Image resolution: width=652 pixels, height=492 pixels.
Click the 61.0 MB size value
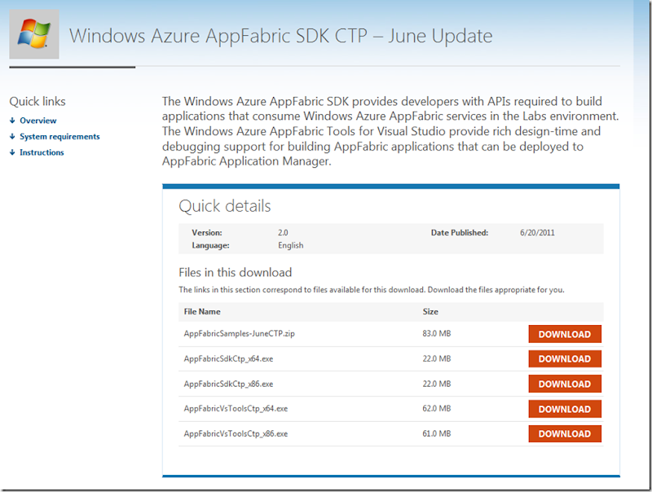[x=437, y=433]
